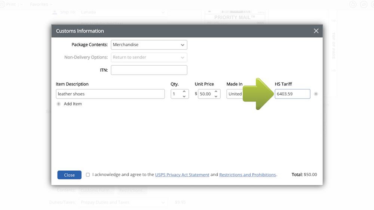
Task: Decrease quantity with the Qty down arrow
Action: [184, 96]
